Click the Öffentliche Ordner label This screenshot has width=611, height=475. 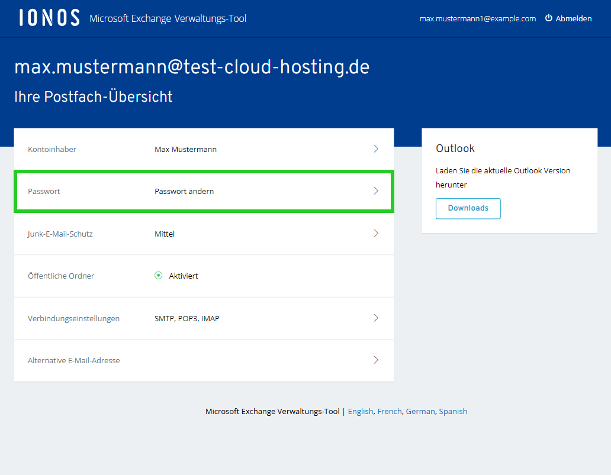[x=61, y=276]
